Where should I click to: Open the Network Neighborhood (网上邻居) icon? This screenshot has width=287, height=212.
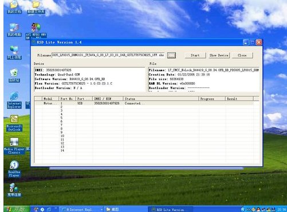coord(14,53)
